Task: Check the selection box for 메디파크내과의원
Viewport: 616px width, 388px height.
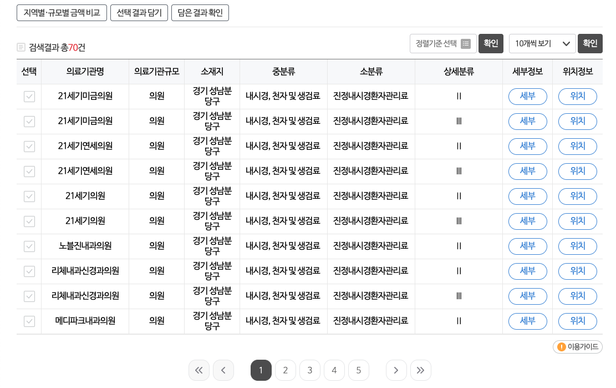Action: point(29,321)
